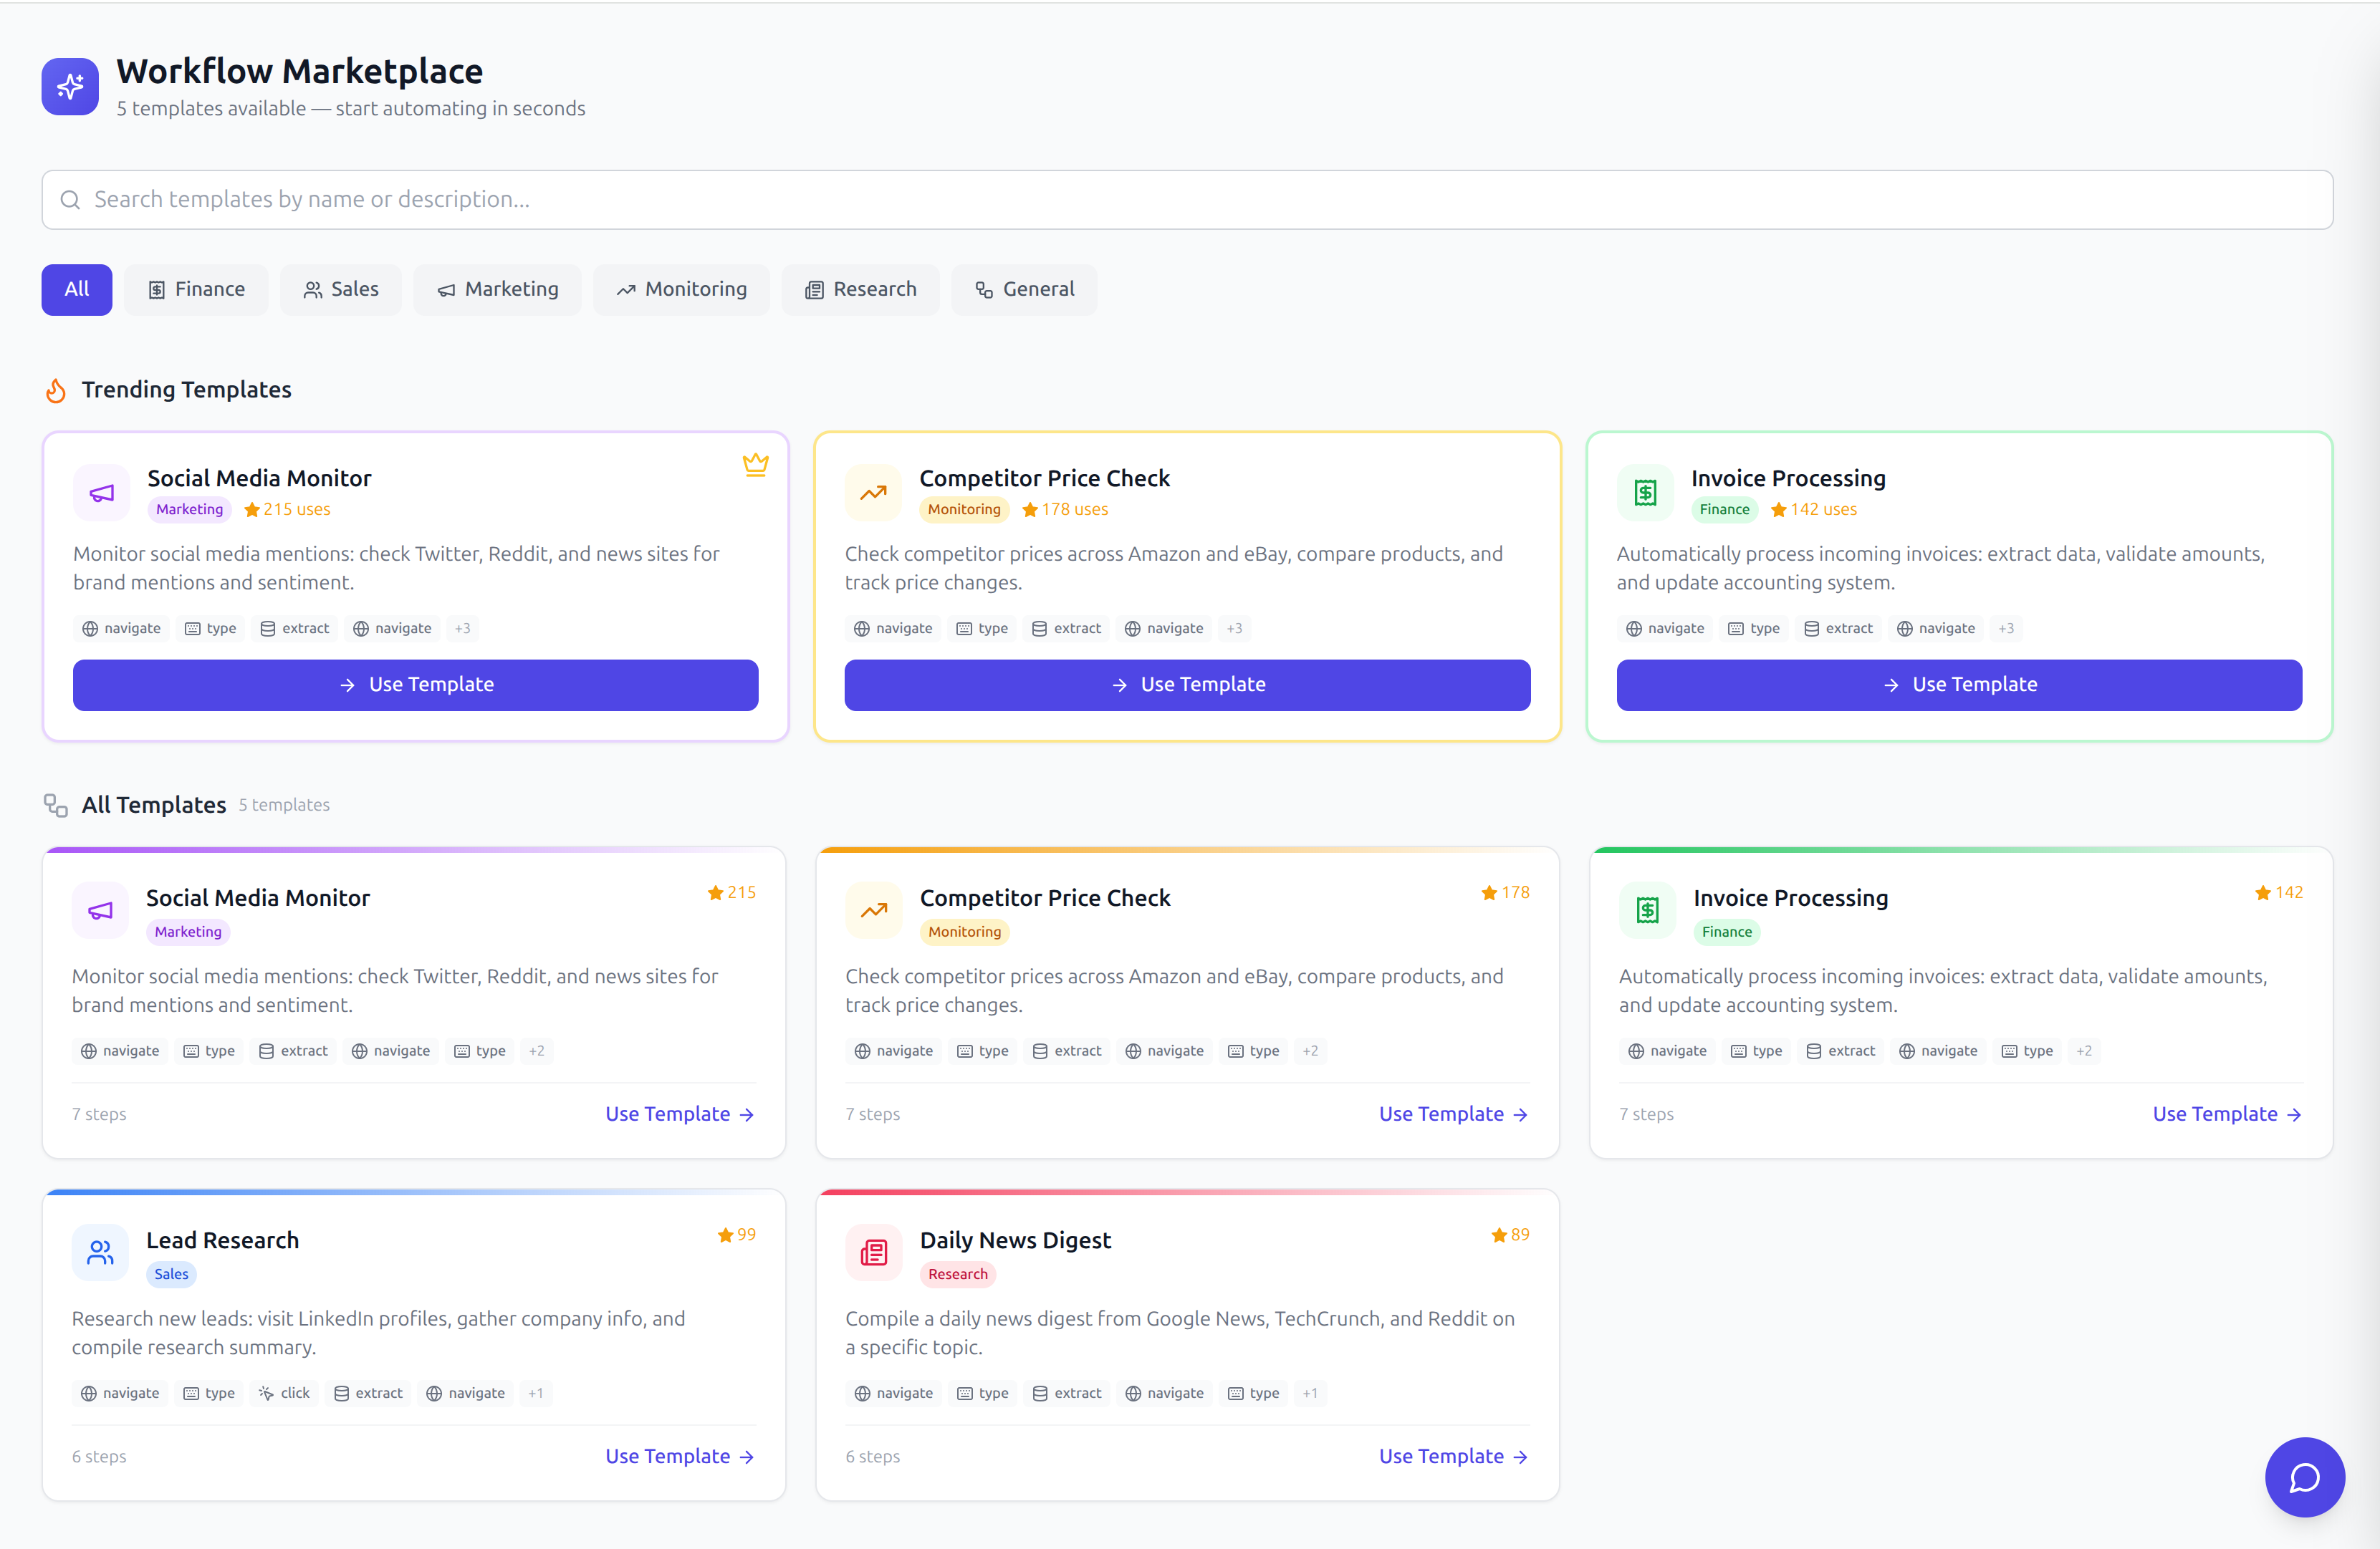This screenshot has height=1549, width=2380.
Task: Switch to the Marketing filter tab
Action: pos(497,290)
